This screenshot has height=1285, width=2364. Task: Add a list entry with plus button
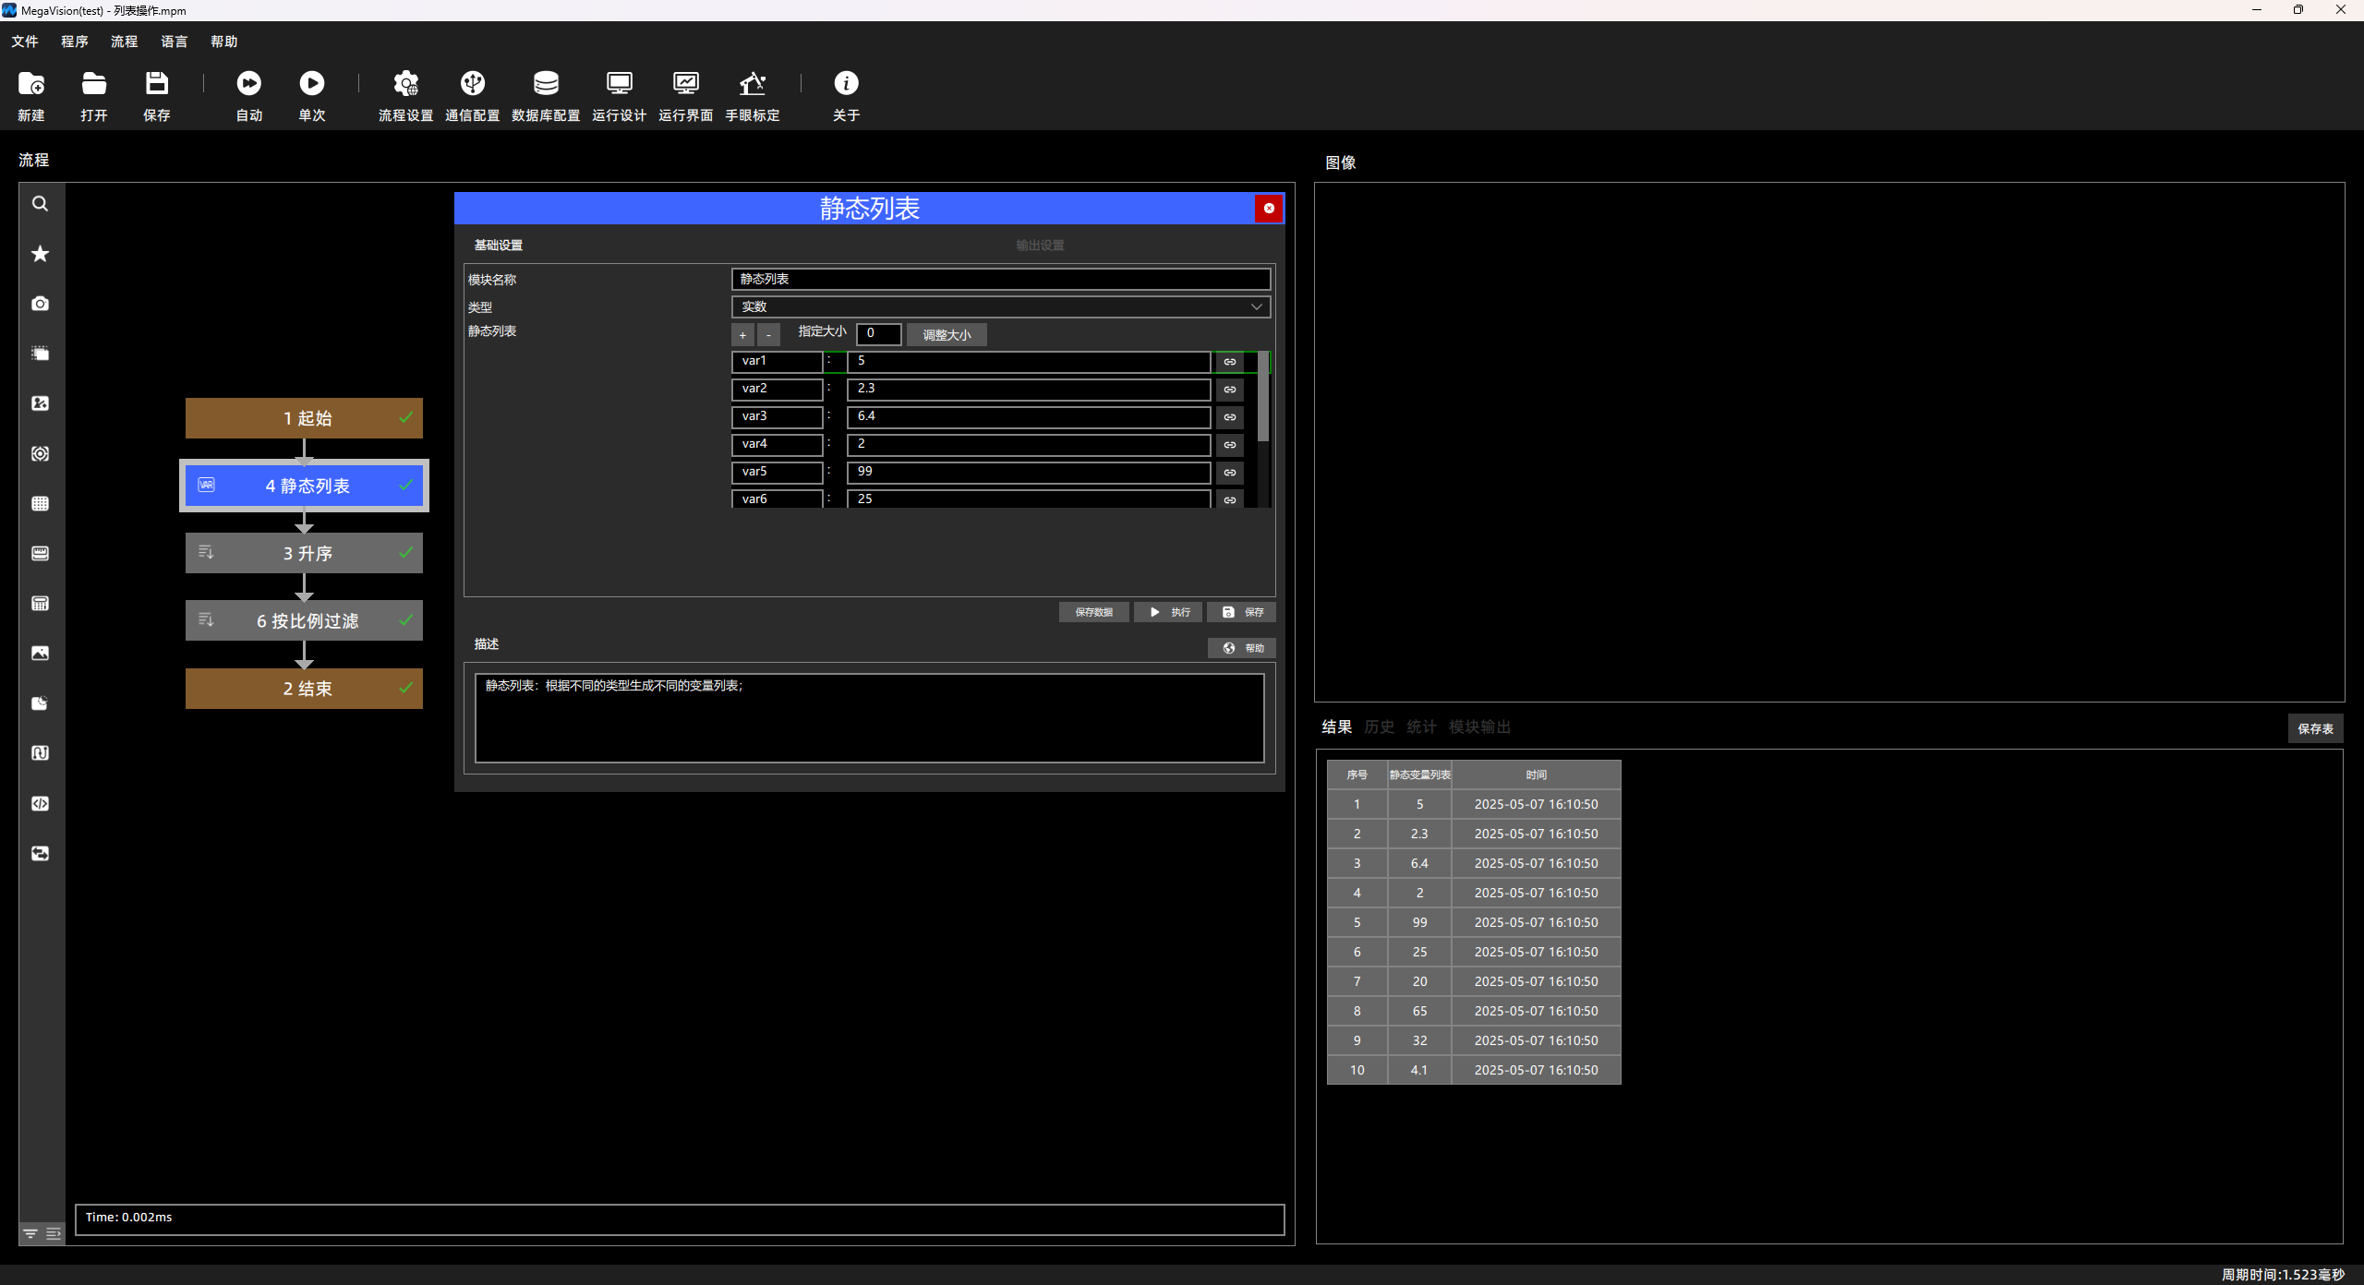[742, 335]
